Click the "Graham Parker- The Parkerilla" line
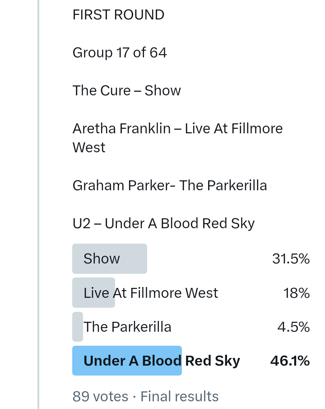325x409 pixels. pyautogui.click(x=170, y=186)
